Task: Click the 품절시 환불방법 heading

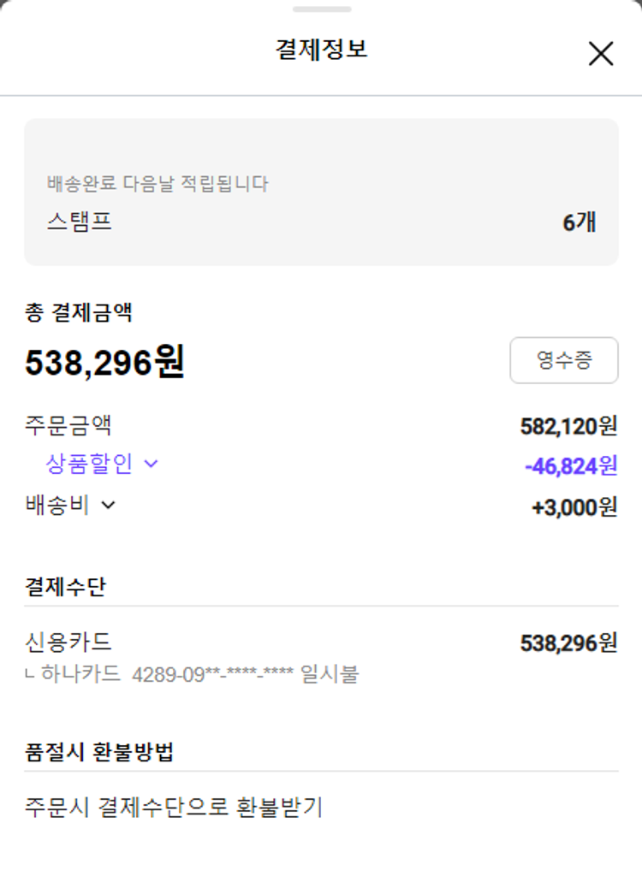Action: (99, 752)
